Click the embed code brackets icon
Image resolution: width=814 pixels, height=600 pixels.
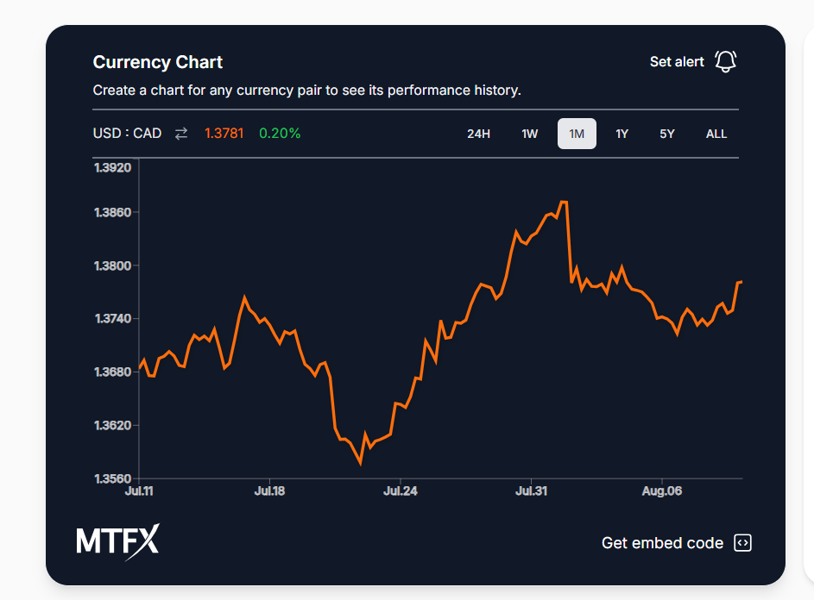(x=742, y=542)
